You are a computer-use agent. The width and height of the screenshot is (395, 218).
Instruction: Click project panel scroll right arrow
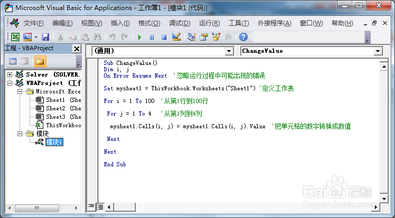point(76,208)
